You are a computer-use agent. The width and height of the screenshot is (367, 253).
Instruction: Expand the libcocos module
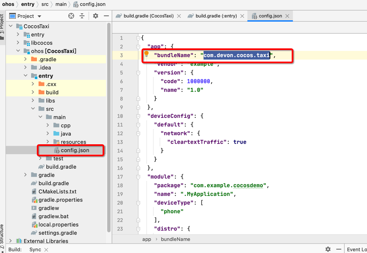click(18, 43)
